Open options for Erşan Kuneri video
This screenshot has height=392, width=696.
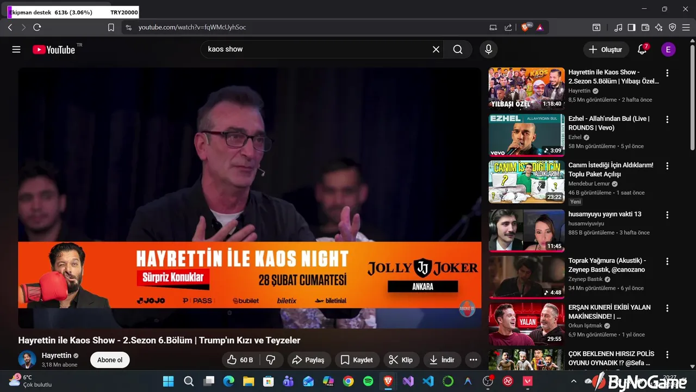(667, 308)
